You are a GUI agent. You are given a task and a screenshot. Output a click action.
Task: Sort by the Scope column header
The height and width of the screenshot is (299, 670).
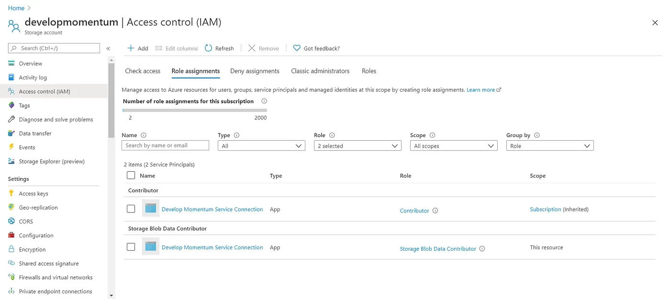coord(537,176)
